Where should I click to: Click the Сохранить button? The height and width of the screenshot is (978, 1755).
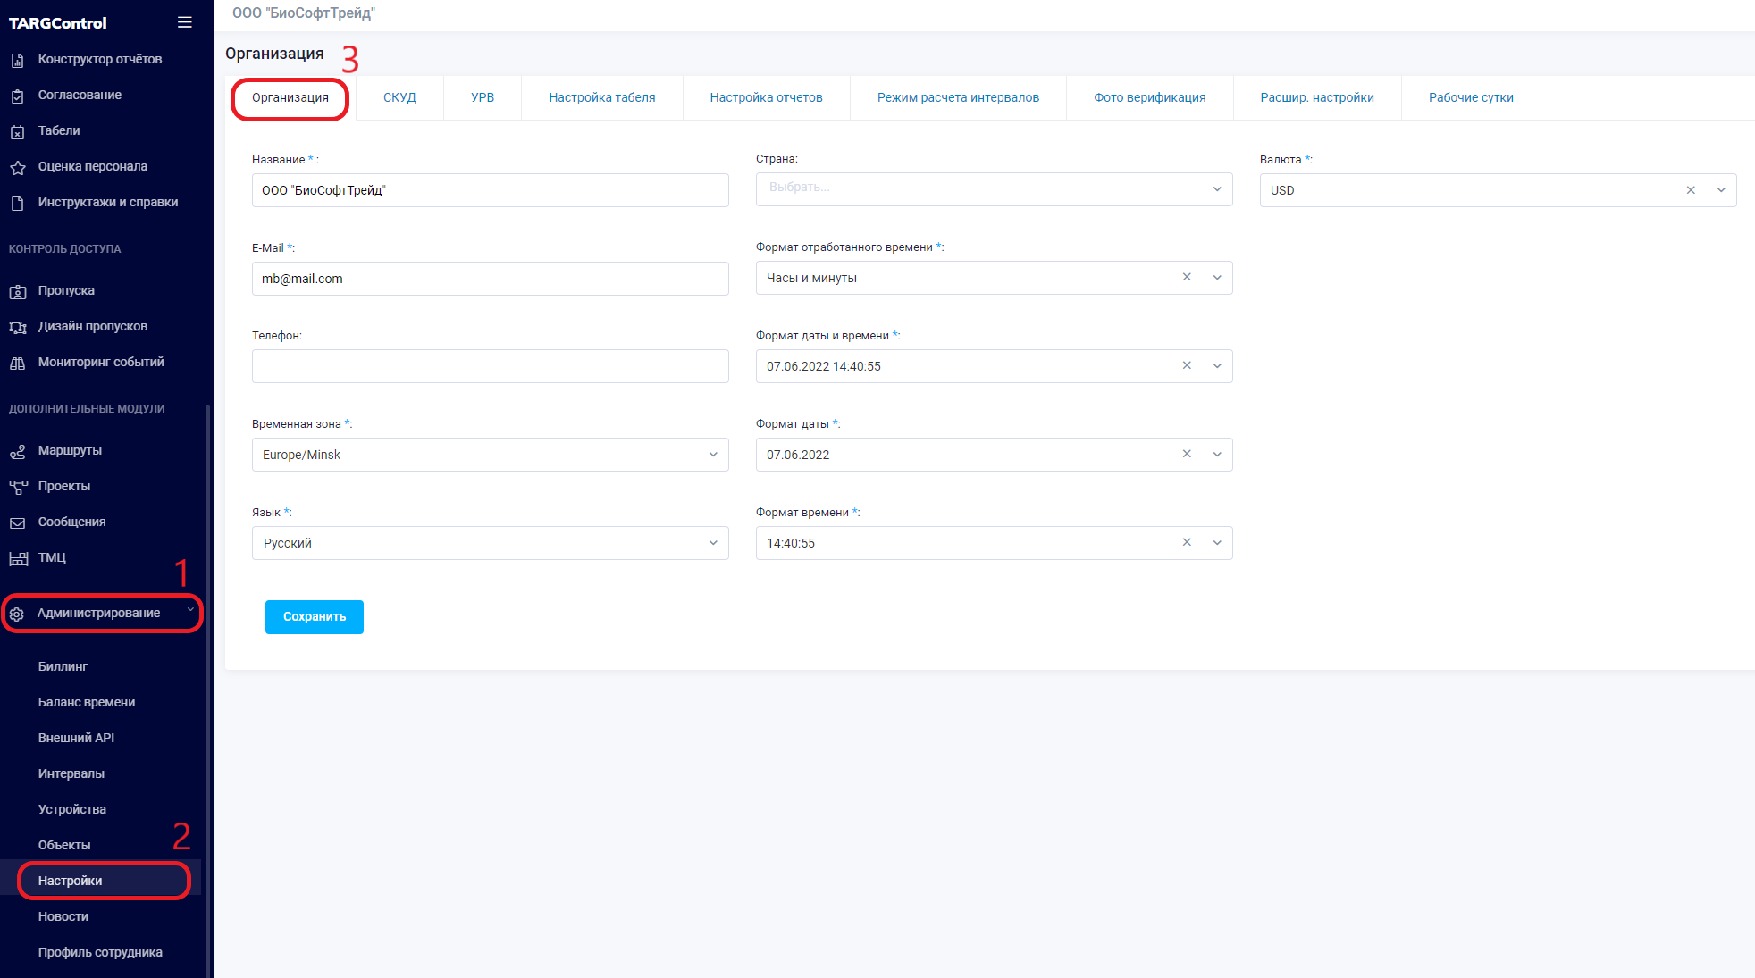point(315,617)
